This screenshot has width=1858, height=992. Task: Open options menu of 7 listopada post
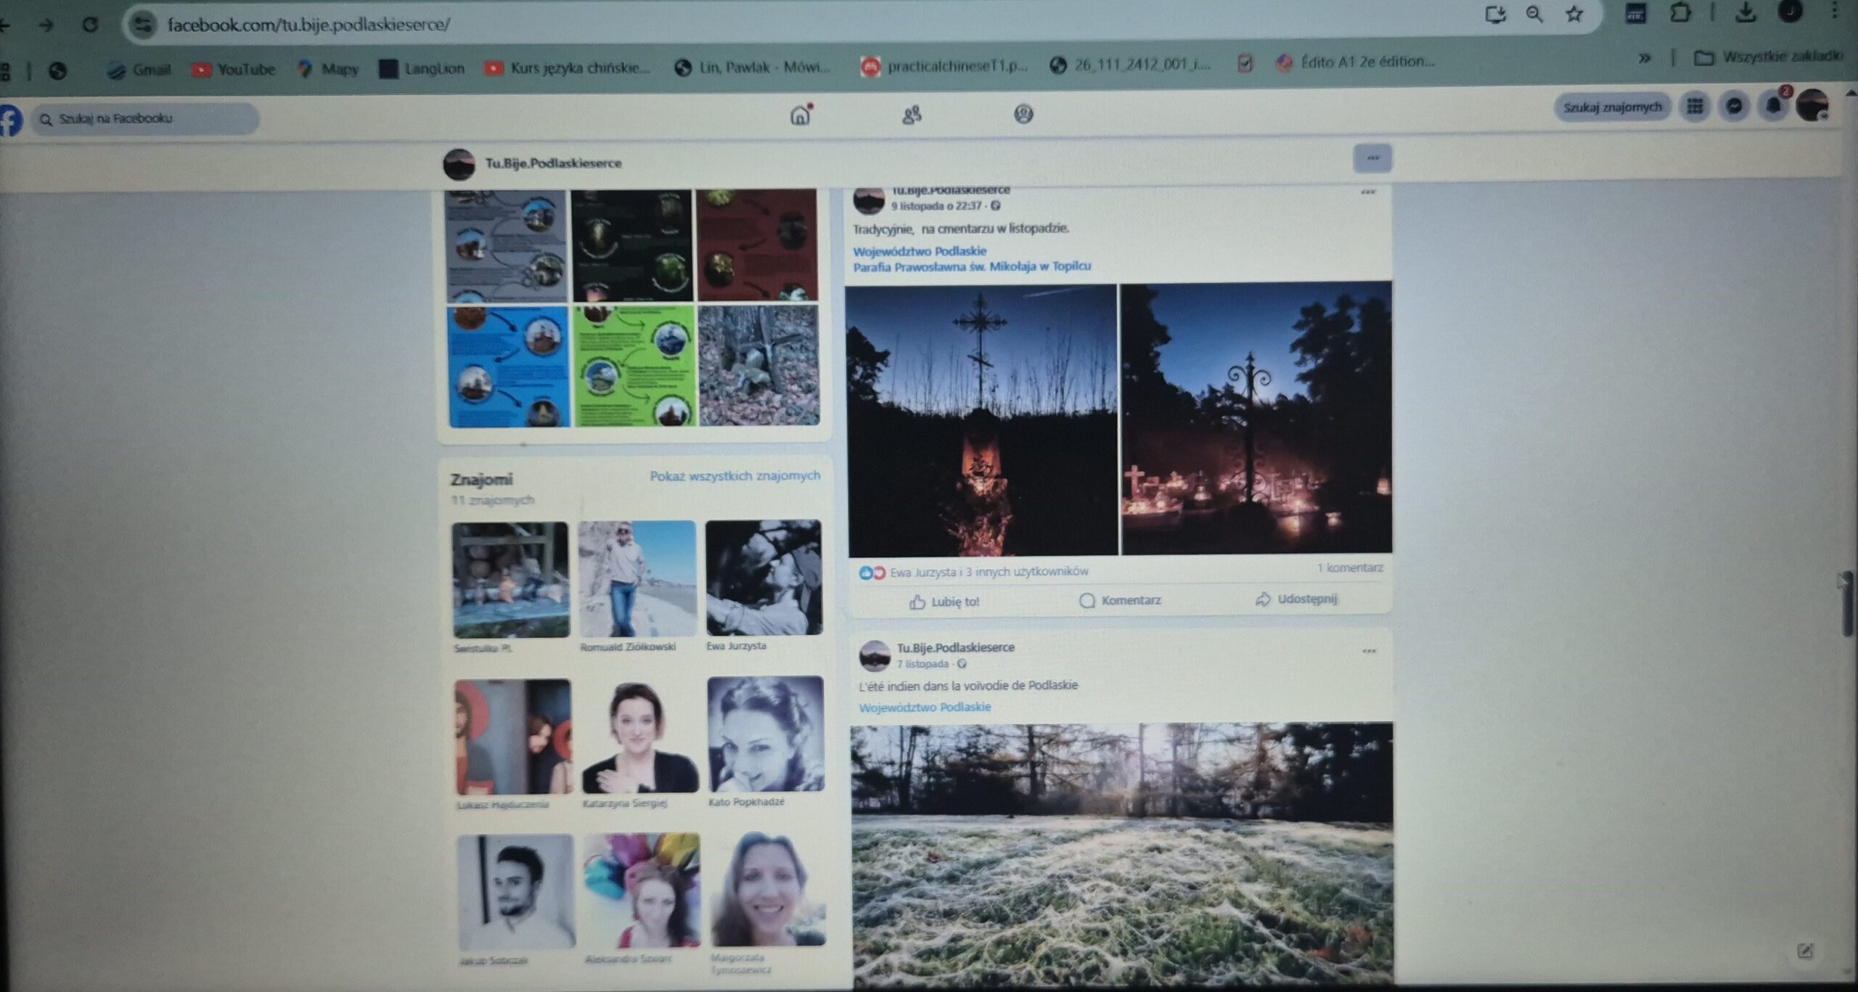[x=1369, y=651]
